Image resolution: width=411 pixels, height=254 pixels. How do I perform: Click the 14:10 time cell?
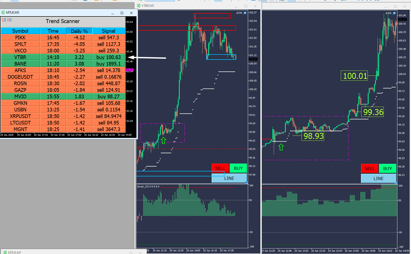tap(53, 57)
